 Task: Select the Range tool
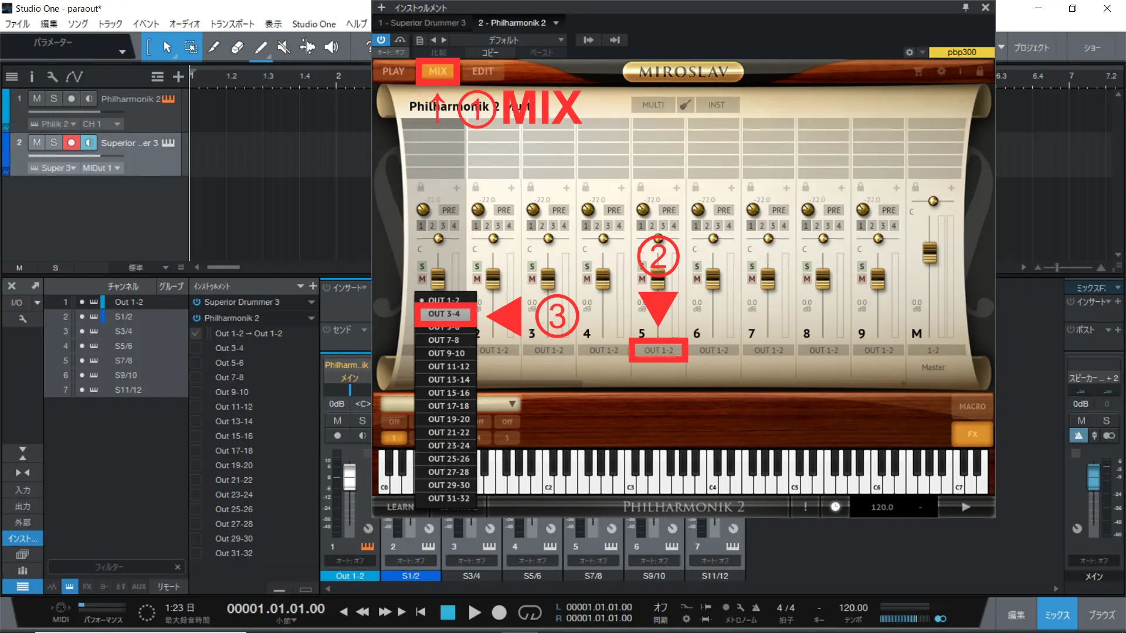coord(191,47)
